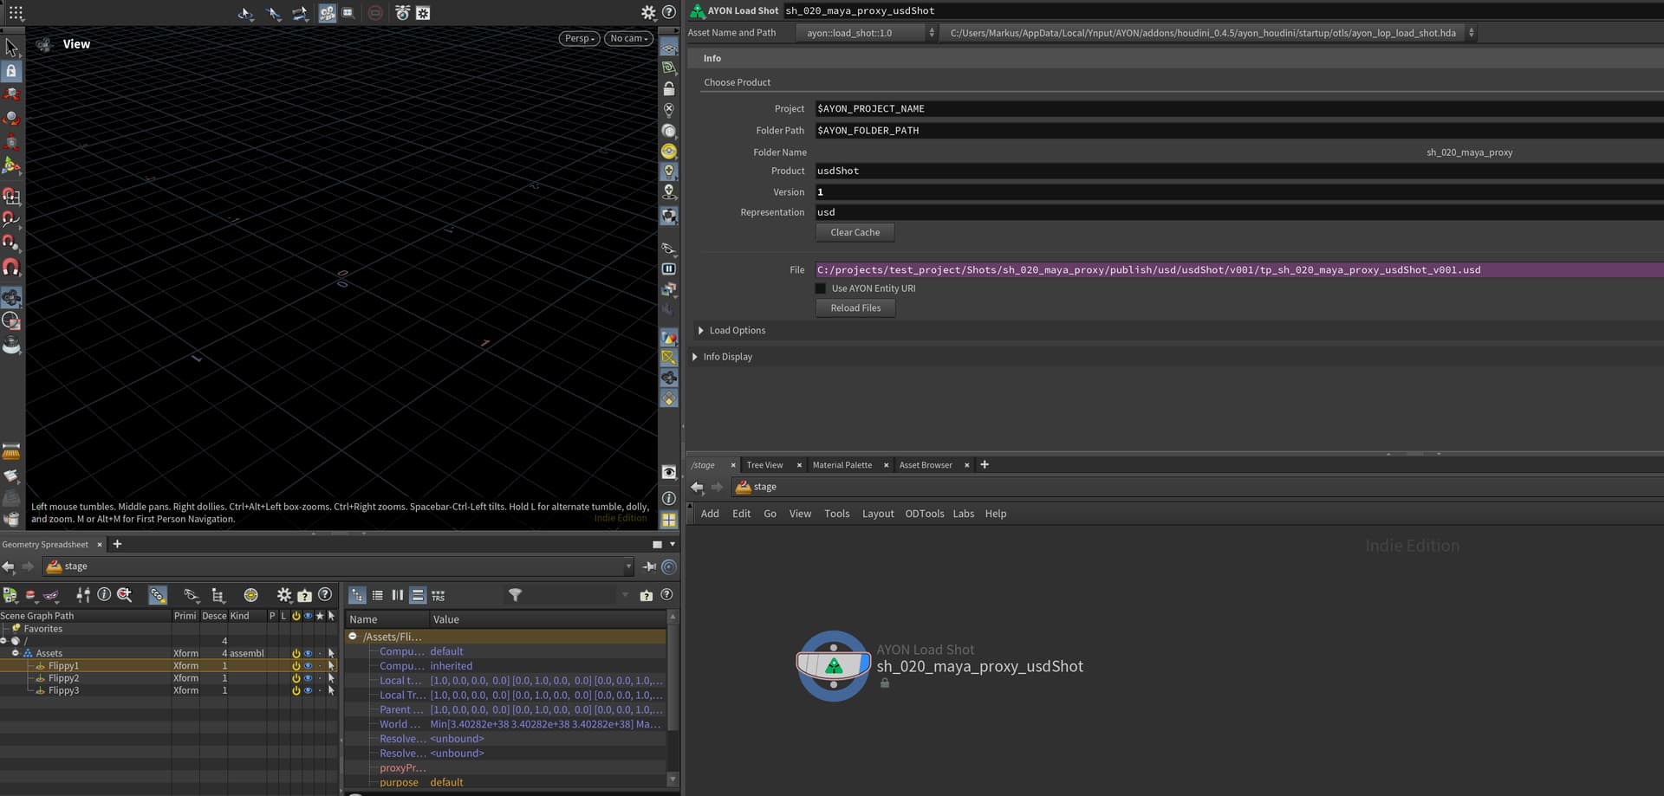
Task: Toggle the viewport lock camera padlock icon
Action: (669, 88)
